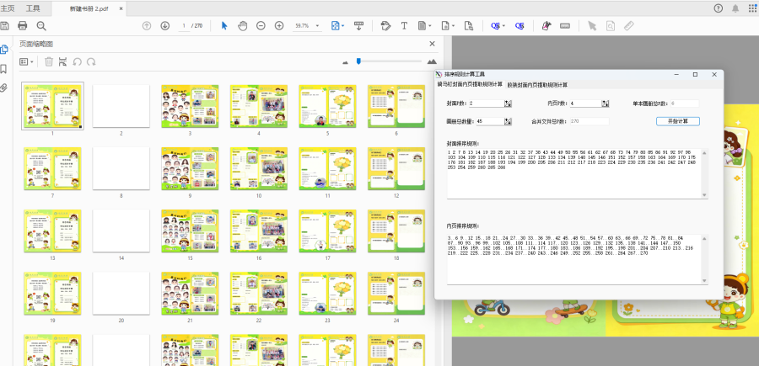Viewport: 759px width, 366px height.
Task: Adjust the 内页P数 spinner arrows
Action: pyautogui.click(x=605, y=103)
